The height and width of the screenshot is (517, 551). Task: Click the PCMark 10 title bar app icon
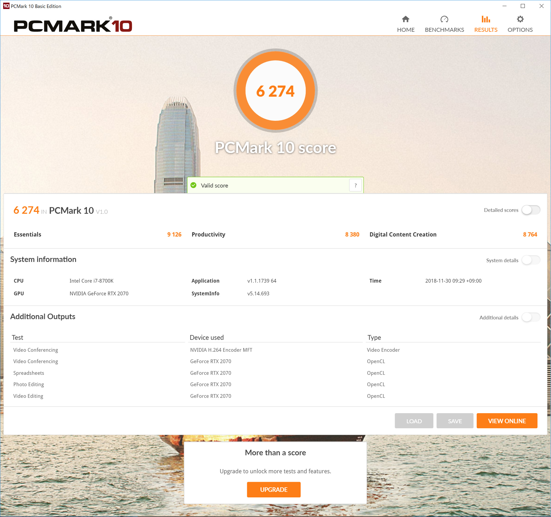pos(6,6)
